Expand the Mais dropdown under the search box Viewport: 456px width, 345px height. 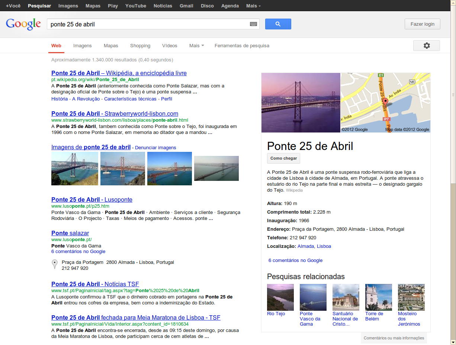pyautogui.click(x=196, y=46)
